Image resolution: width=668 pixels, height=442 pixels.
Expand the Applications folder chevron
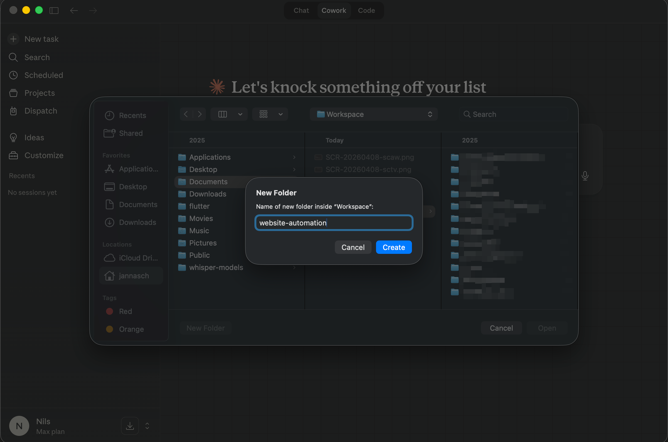[x=294, y=157]
